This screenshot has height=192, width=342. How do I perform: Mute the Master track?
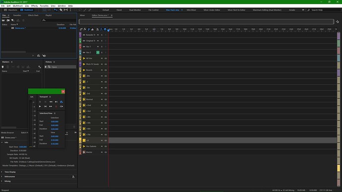(x=102, y=152)
